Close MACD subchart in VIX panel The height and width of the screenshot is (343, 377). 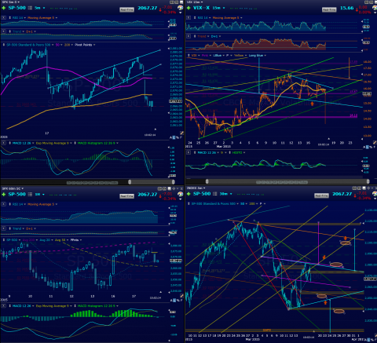[188, 152]
